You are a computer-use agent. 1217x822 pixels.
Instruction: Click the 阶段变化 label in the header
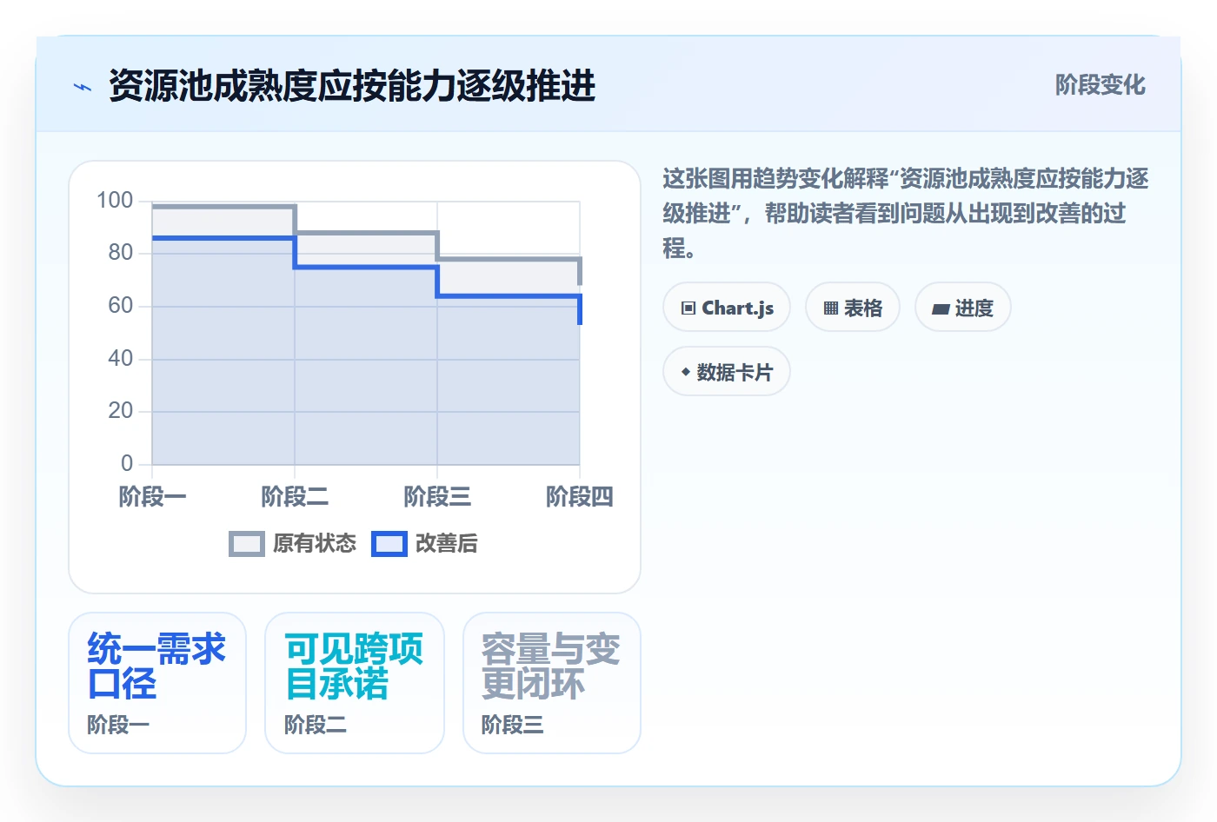1101,85
